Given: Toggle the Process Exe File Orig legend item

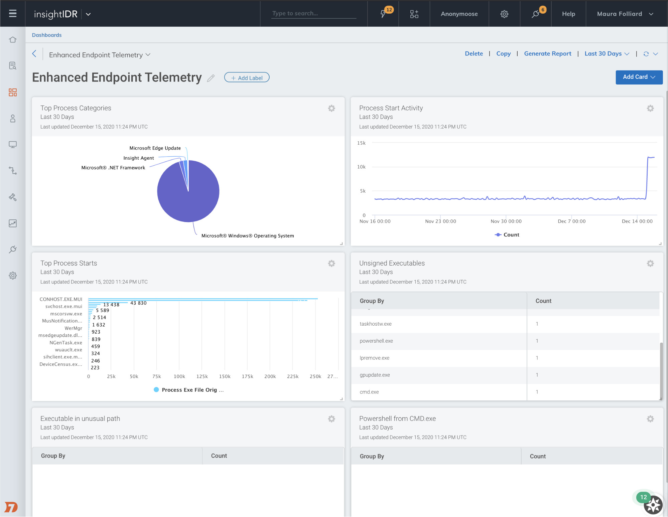Looking at the screenshot, I should 189,390.
